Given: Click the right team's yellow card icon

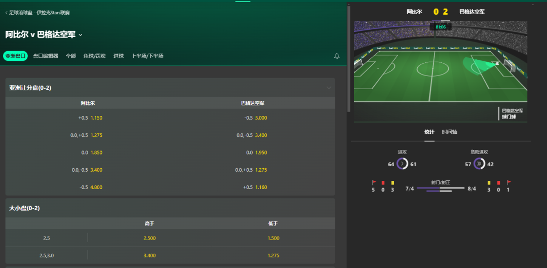Looking at the screenshot, I should pos(489,182).
